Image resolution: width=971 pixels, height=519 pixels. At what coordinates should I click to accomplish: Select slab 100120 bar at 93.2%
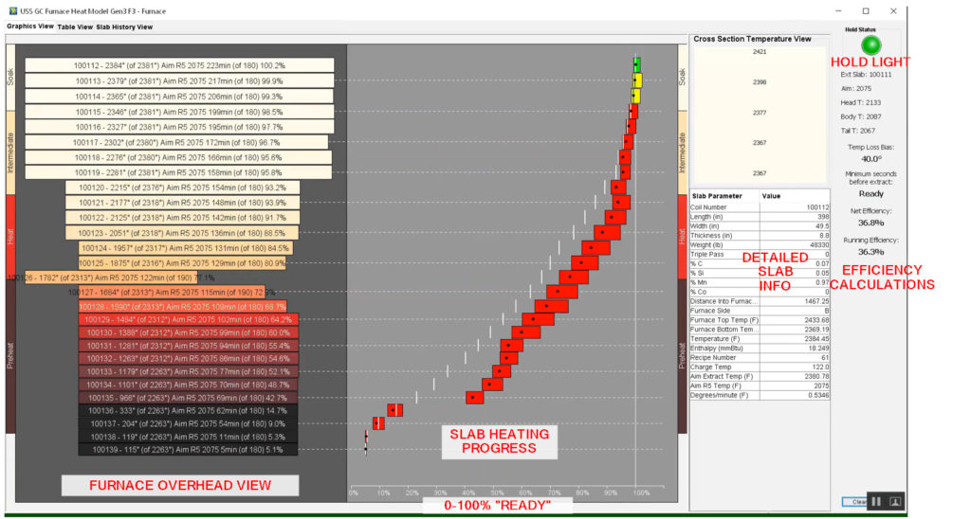click(183, 188)
